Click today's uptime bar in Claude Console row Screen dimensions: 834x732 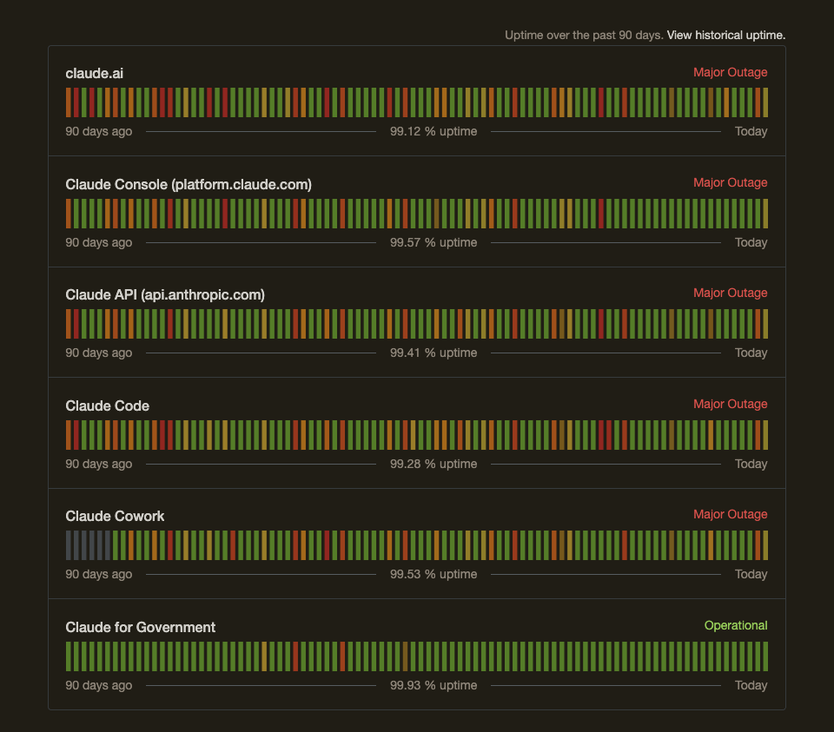pyautogui.click(x=765, y=214)
